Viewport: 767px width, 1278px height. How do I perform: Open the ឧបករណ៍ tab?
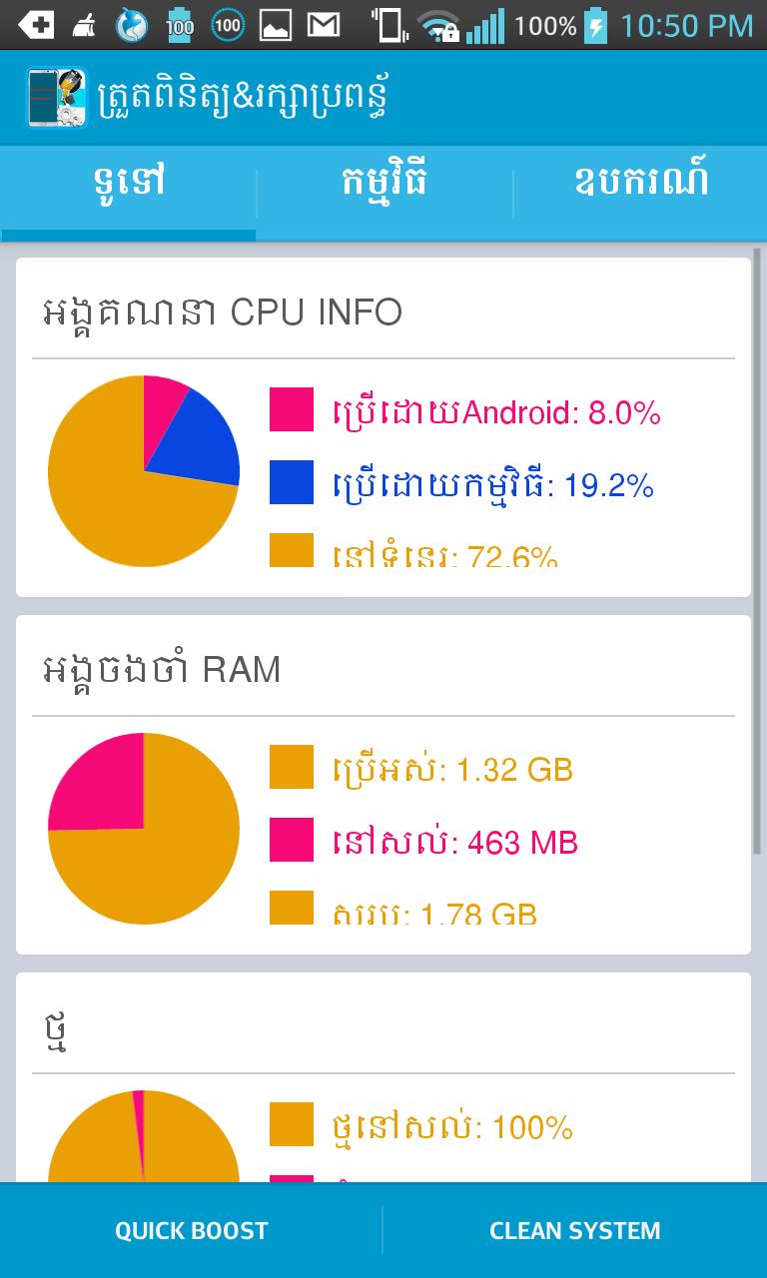(640, 183)
